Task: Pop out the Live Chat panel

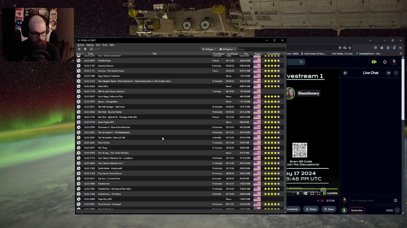Action: [x=345, y=73]
